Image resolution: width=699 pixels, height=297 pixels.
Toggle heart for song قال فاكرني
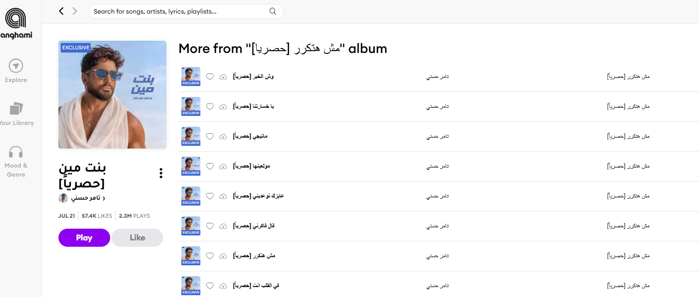coord(210,226)
